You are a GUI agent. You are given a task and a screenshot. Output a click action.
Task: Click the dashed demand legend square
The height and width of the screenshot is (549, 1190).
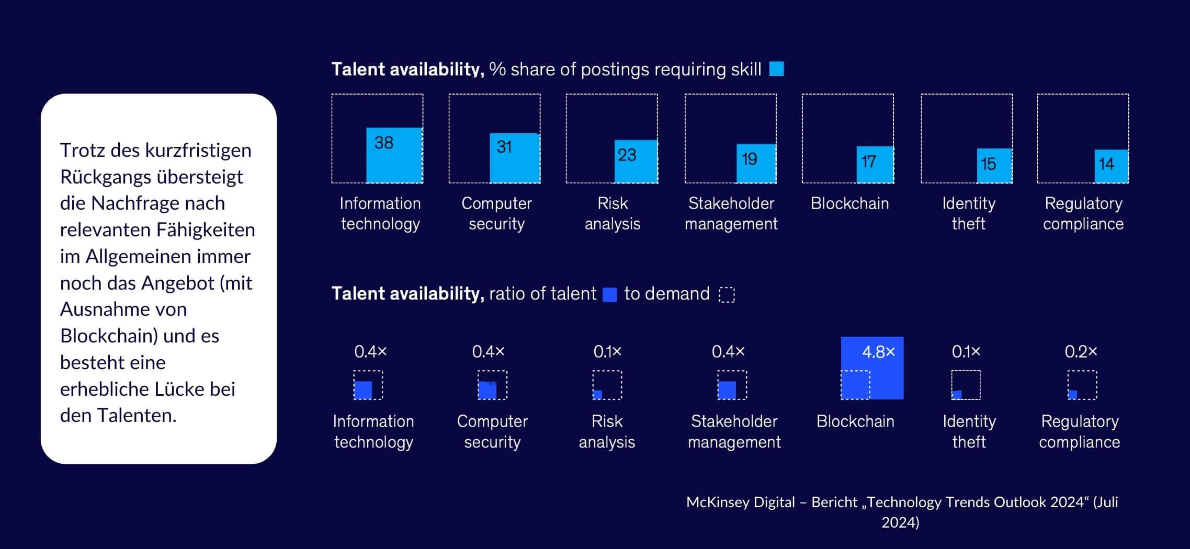[727, 294]
